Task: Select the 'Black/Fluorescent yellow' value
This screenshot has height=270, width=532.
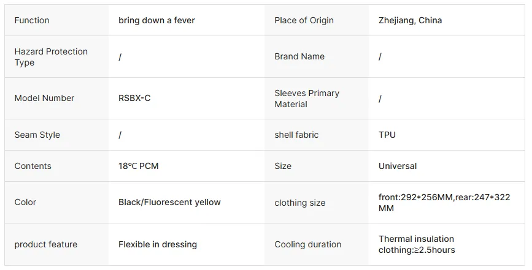Action: [169, 202]
